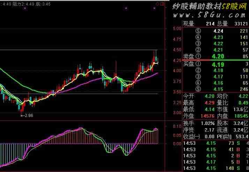Select sell level 5 price 4.24
The width and height of the screenshot is (249, 172).
[x=218, y=31]
